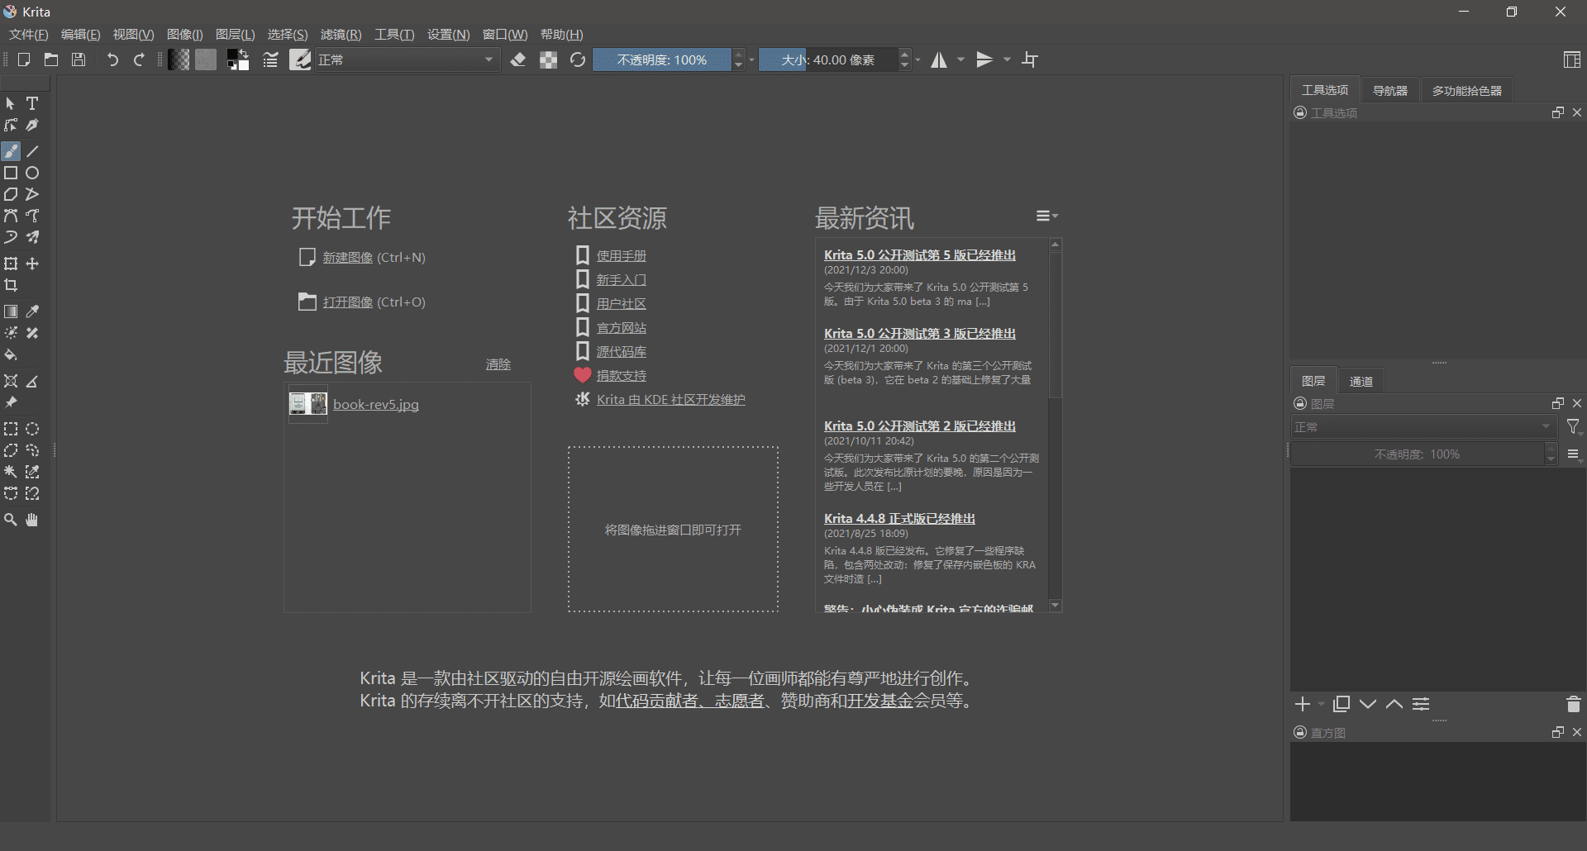Enable horizontal mirror painting

tap(941, 59)
